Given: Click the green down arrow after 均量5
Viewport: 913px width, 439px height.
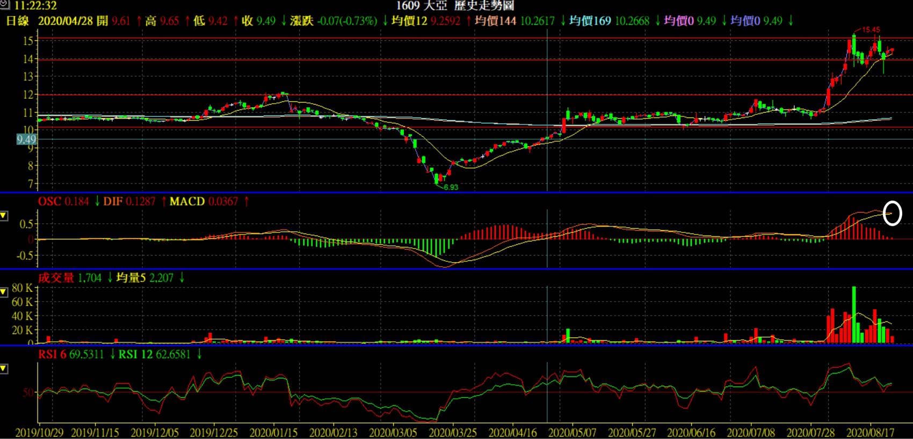Looking at the screenshot, I should coord(182,278).
